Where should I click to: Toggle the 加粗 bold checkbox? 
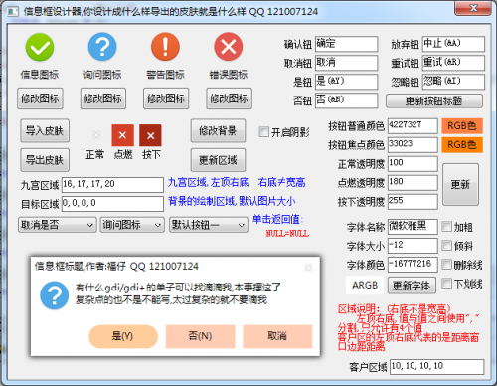(x=447, y=227)
